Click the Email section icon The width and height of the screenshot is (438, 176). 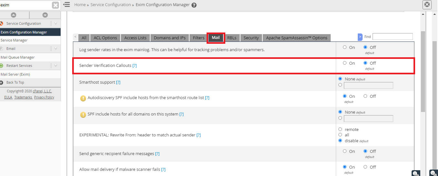pos(2,49)
